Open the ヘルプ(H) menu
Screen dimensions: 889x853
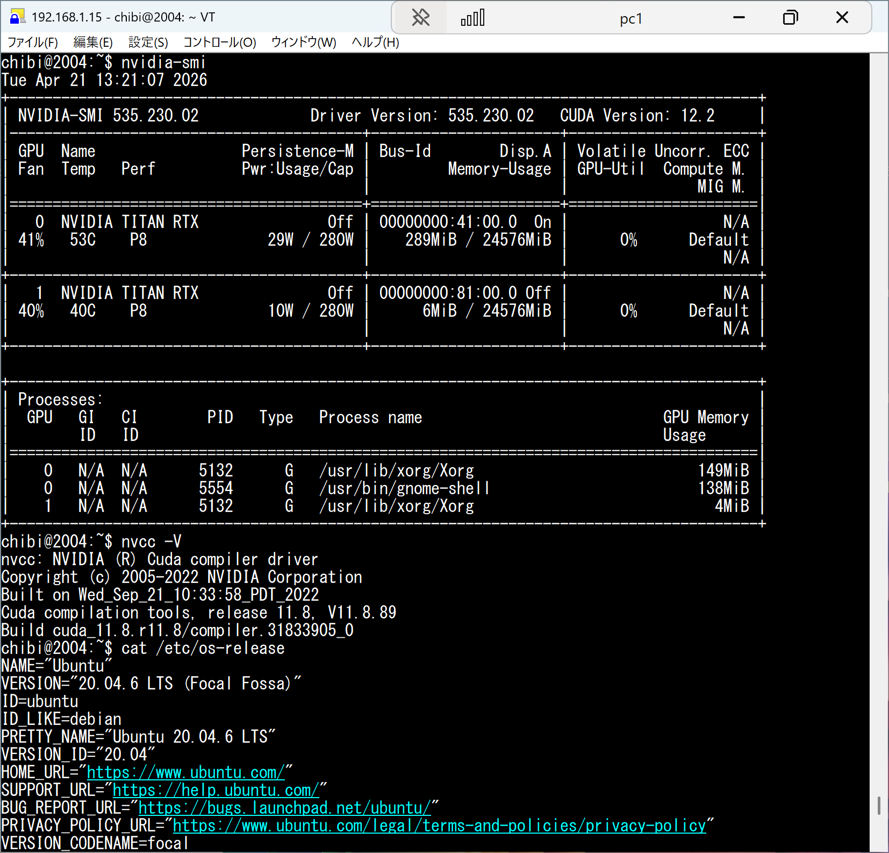(375, 42)
